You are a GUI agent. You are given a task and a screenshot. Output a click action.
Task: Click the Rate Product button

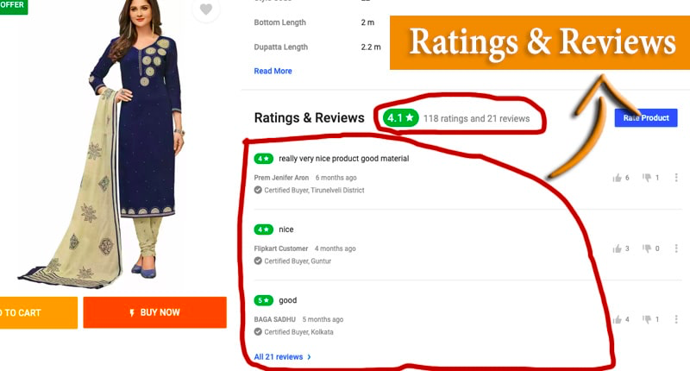click(x=645, y=118)
